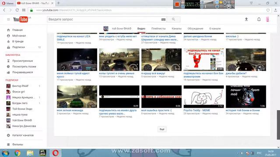Viewport: 280px width, 157px height.
Task: Open thumbnail of джыбы дебили?
Action: [x=246, y=60]
